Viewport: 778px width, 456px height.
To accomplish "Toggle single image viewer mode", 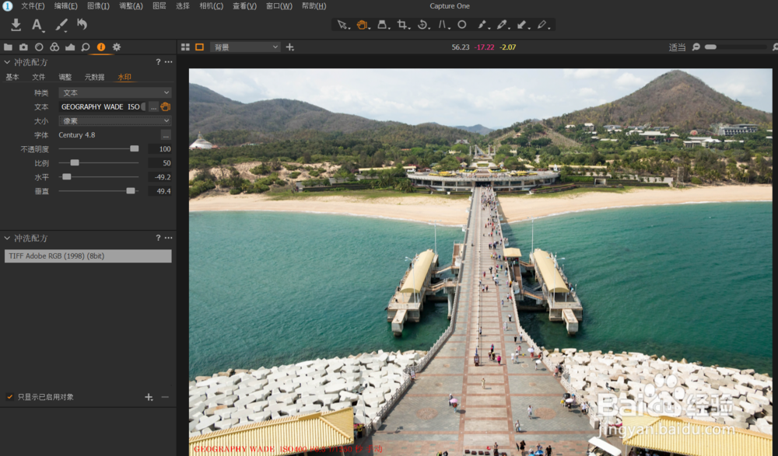I will pos(199,47).
